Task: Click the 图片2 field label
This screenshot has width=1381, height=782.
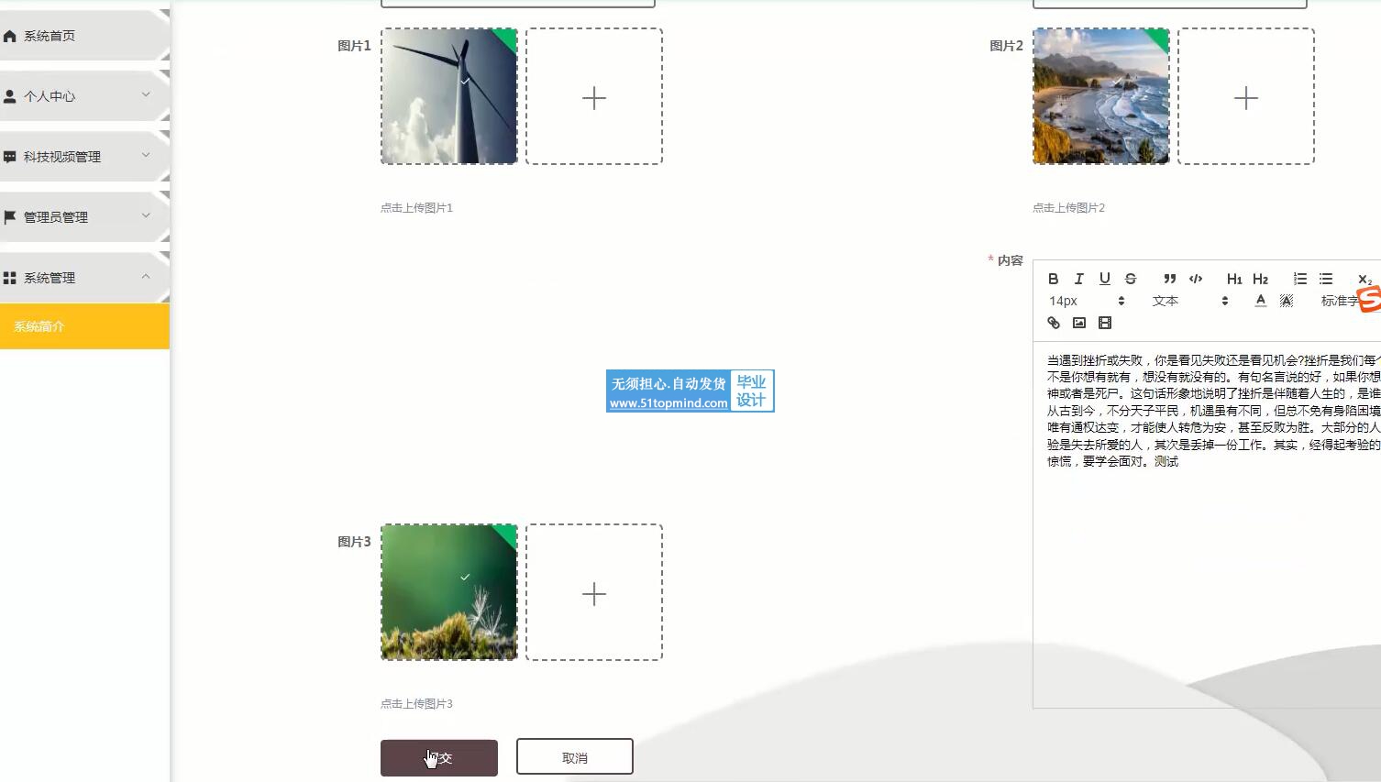Action: pos(1006,46)
